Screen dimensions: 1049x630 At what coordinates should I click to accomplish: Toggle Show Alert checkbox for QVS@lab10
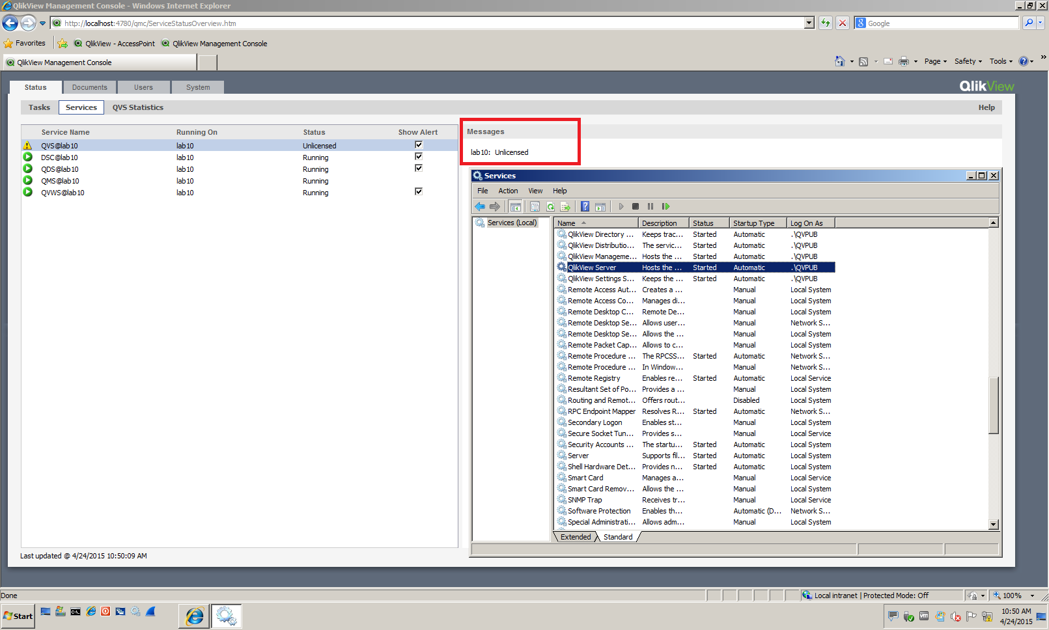click(419, 144)
